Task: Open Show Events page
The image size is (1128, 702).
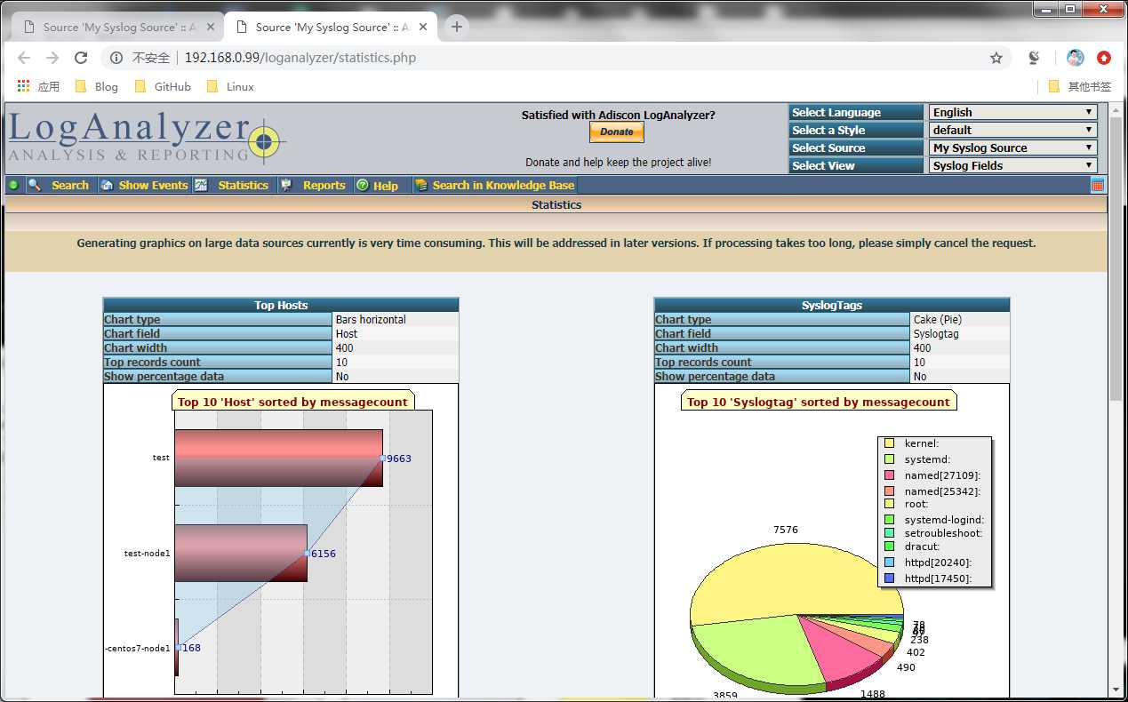Action: pyautogui.click(x=153, y=185)
